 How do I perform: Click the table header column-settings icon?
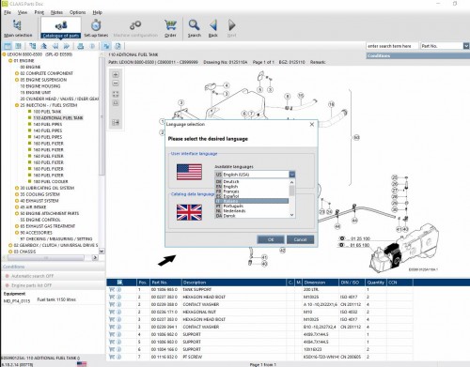pyautogui.click(x=119, y=283)
